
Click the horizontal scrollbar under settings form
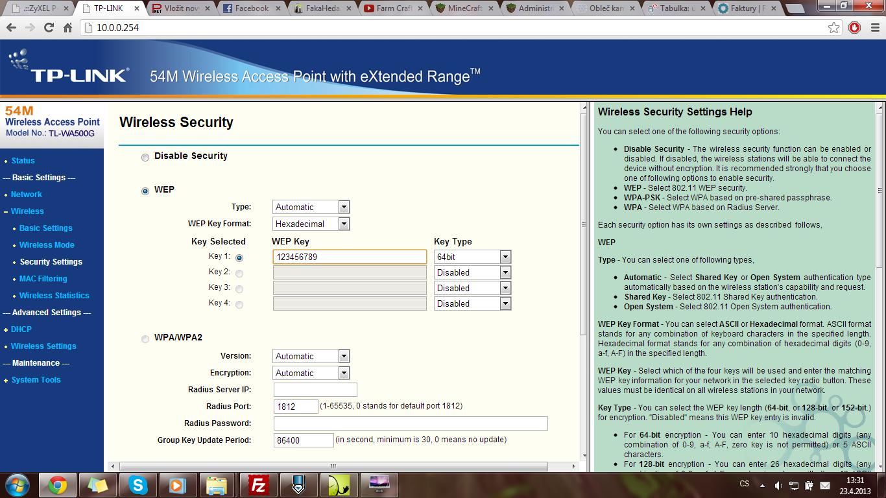[x=333, y=466]
